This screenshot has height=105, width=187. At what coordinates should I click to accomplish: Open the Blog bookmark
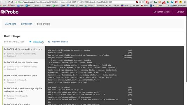click(36, 6)
